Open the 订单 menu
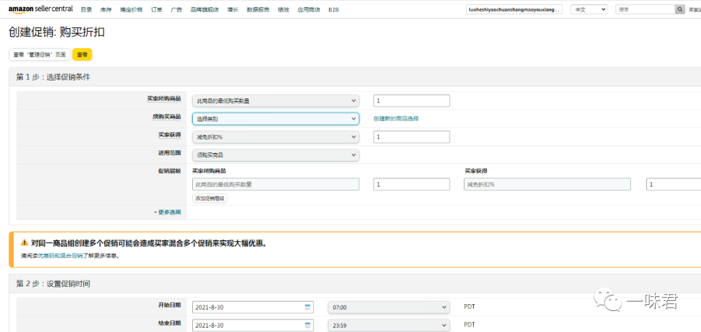 tap(156, 9)
